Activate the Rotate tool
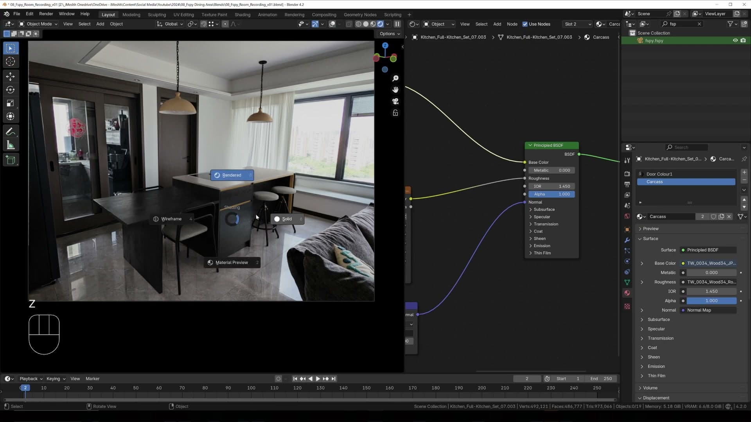This screenshot has height=422, width=751. [11, 90]
